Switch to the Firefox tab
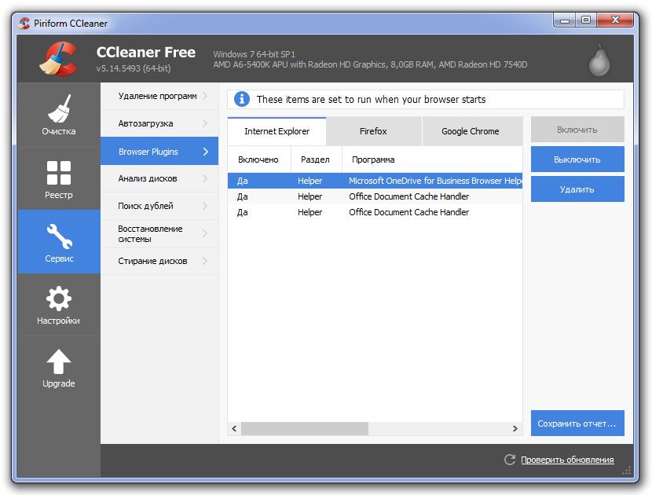Screen dimensions: 652x495 [x=373, y=131]
